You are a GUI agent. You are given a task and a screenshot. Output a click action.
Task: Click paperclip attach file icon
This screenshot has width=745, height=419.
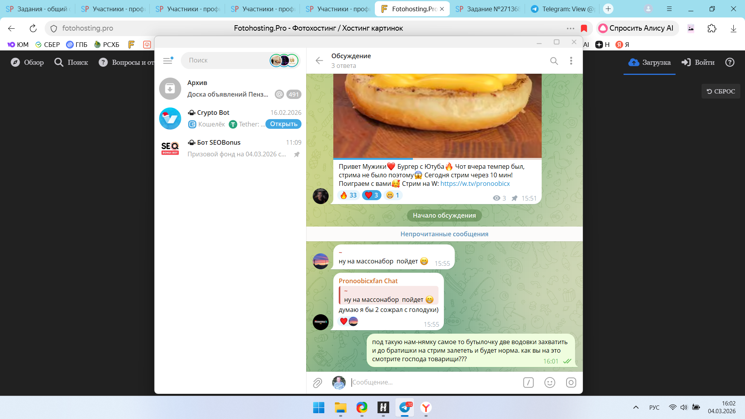317,383
